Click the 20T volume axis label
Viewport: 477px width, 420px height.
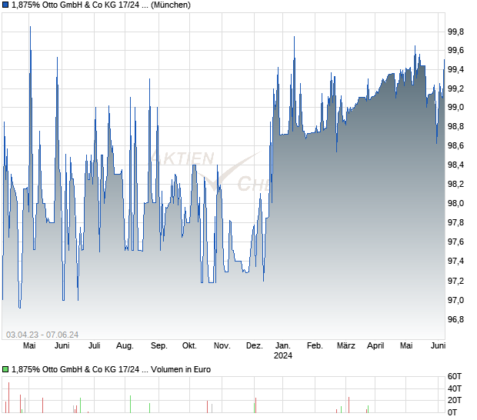[x=455, y=400]
